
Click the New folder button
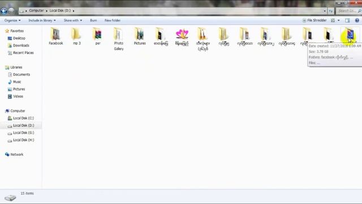pos(113,20)
